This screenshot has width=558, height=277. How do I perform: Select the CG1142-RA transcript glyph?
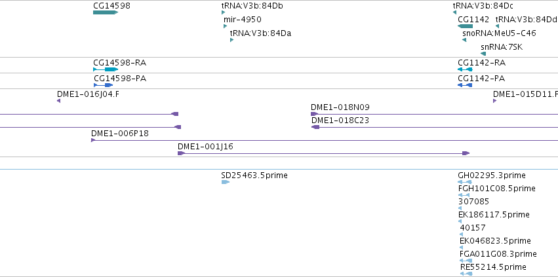(465, 69)
